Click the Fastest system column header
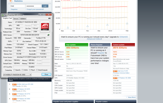Screen dimensions: 163x103 coord(123,45)
